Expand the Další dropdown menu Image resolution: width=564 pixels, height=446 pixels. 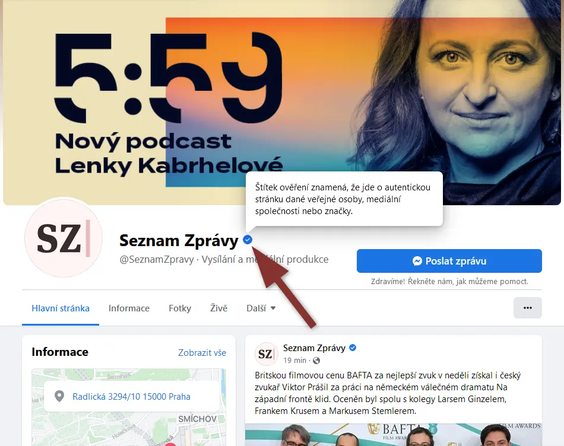click(261, 308)
